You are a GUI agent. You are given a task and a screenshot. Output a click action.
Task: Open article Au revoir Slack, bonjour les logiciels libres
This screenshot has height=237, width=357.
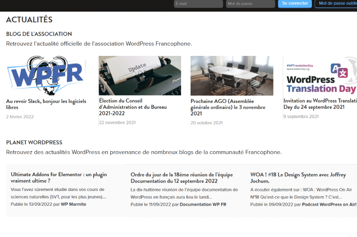click(46, 104)
